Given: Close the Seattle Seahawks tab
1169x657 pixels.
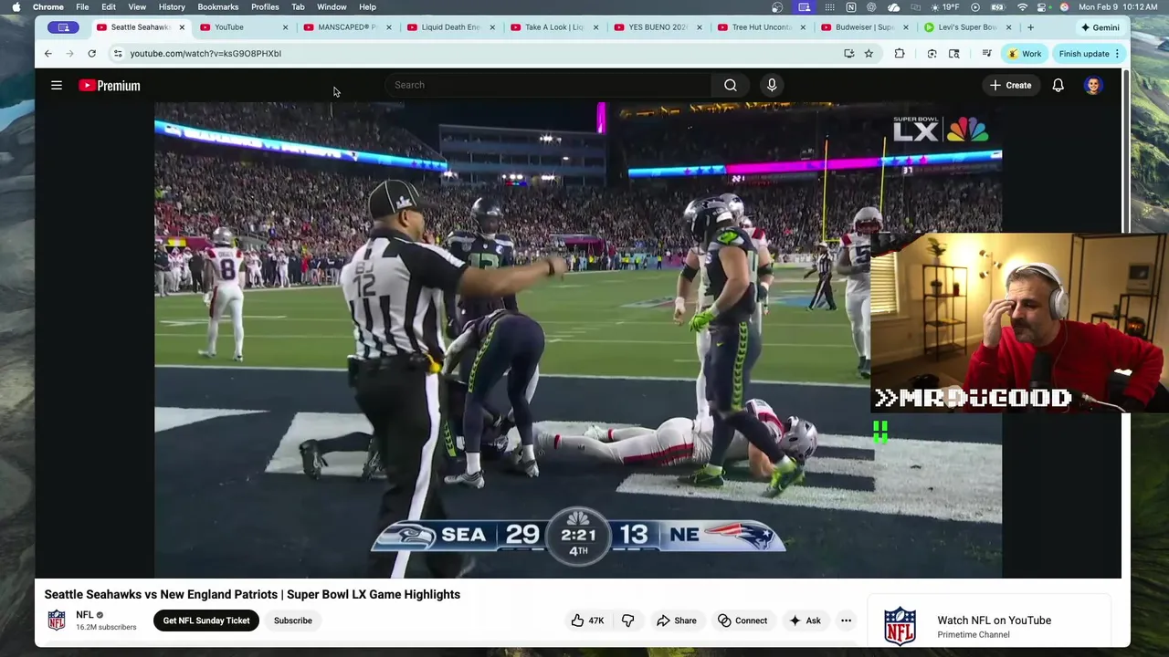Looking at the screenshot, I should click(182, 27).
